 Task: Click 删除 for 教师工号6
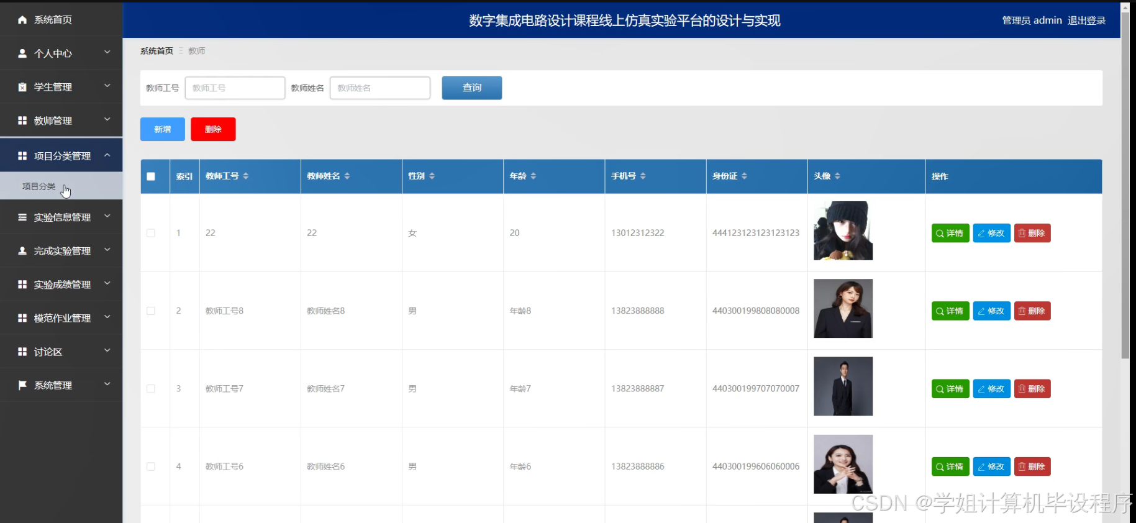1032,466
